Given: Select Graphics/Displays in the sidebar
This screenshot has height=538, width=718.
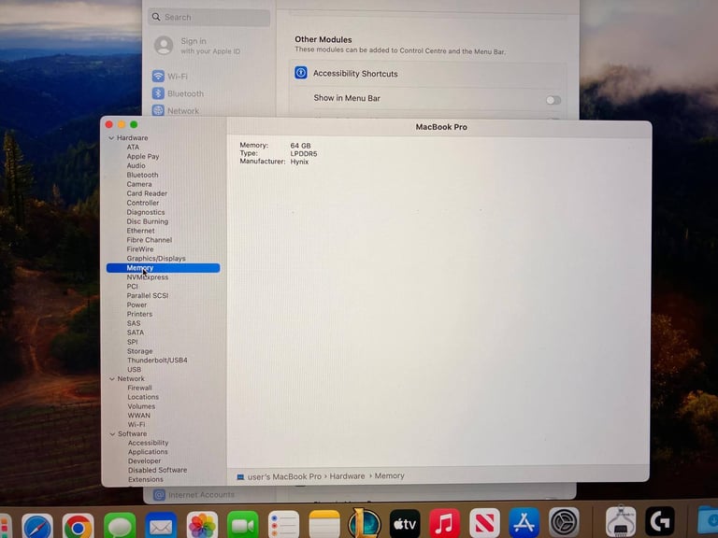Looking at the screenshot, I should tap(156, 259).
